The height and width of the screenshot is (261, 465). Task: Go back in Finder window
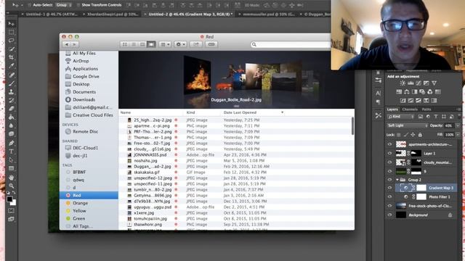(67, 44)
